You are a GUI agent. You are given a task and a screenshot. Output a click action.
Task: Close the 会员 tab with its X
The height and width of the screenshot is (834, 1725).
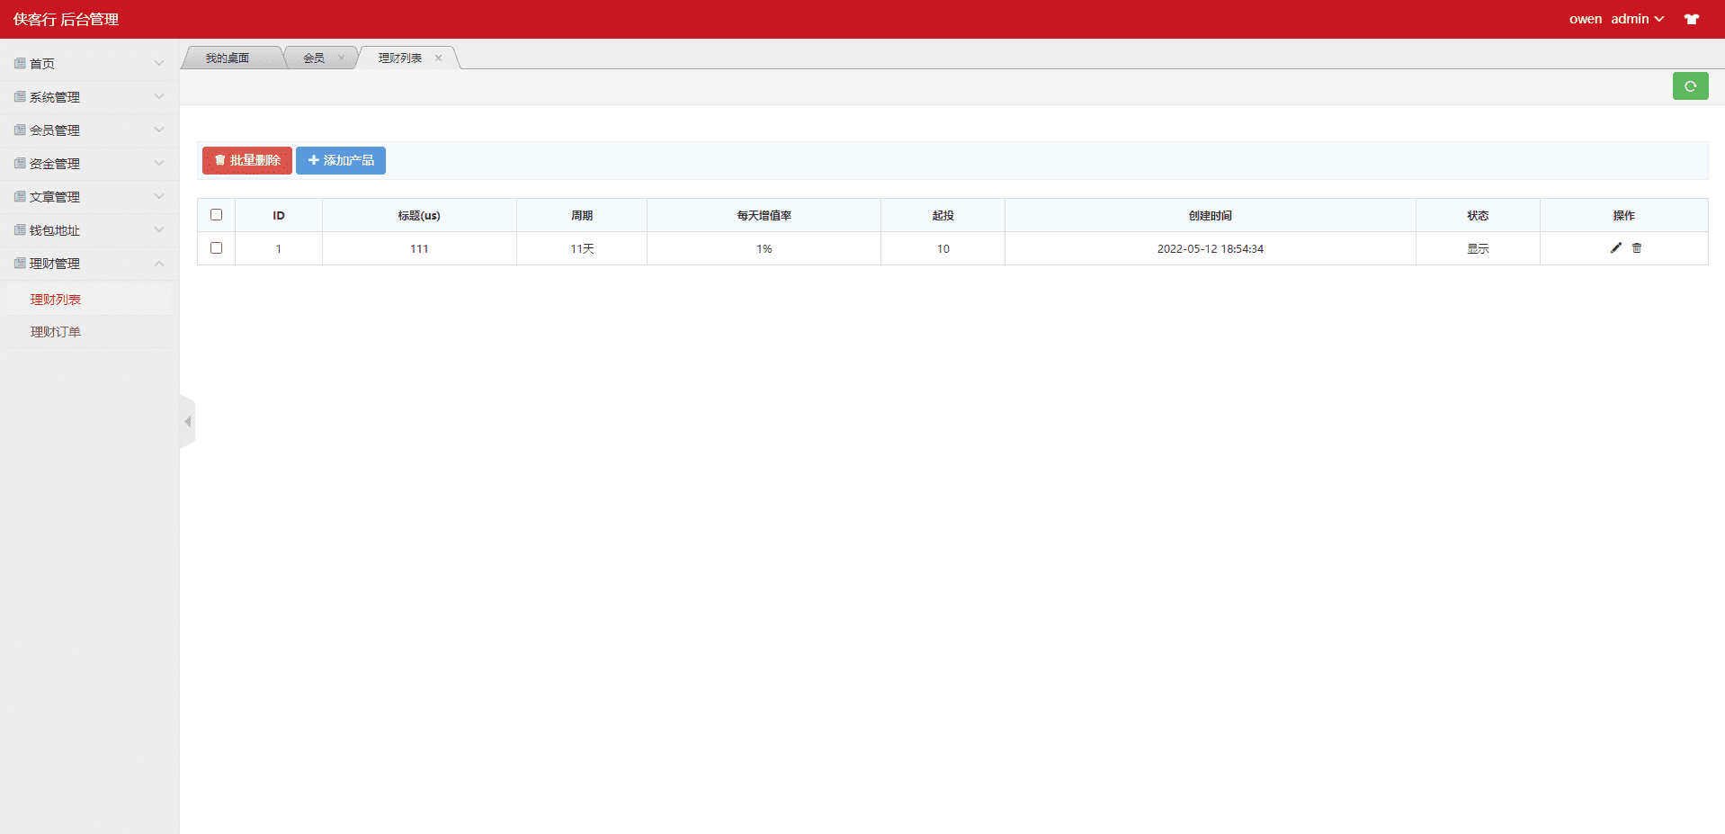(341, 58)
